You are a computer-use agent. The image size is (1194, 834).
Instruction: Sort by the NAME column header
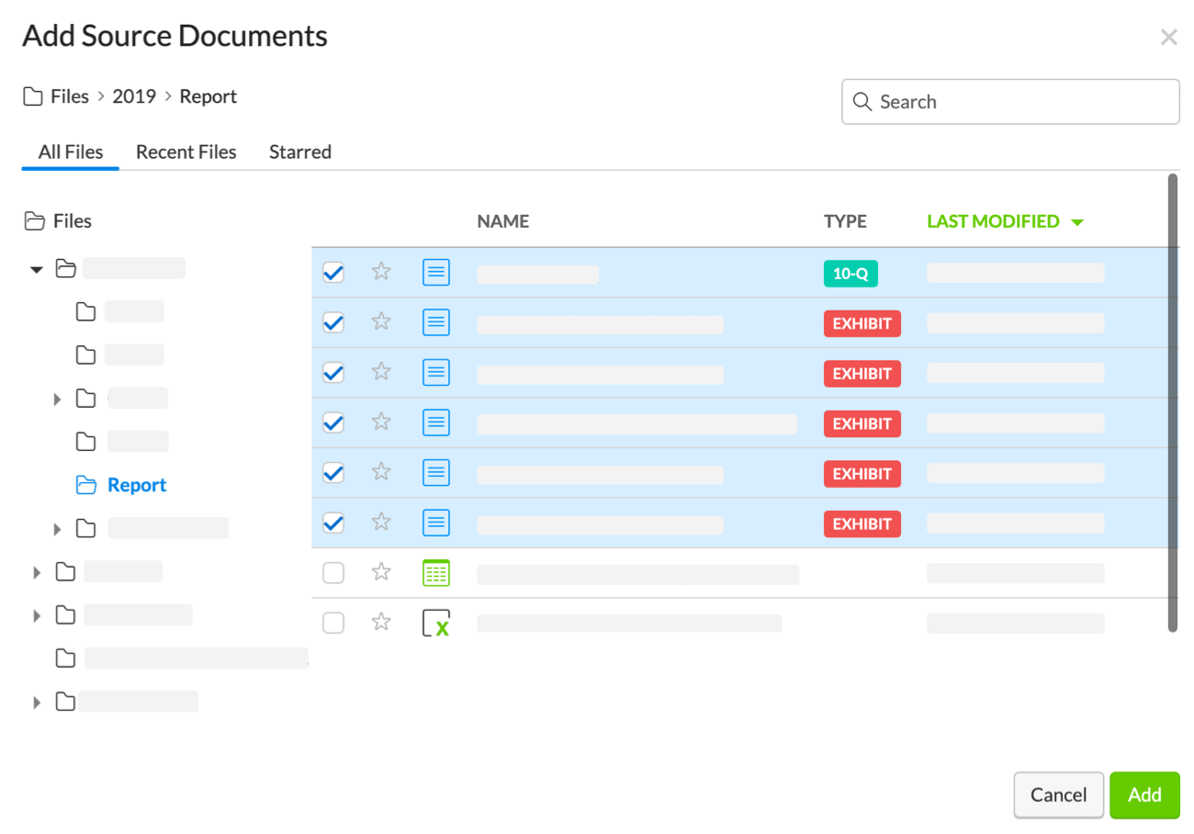tap(503, 221)
